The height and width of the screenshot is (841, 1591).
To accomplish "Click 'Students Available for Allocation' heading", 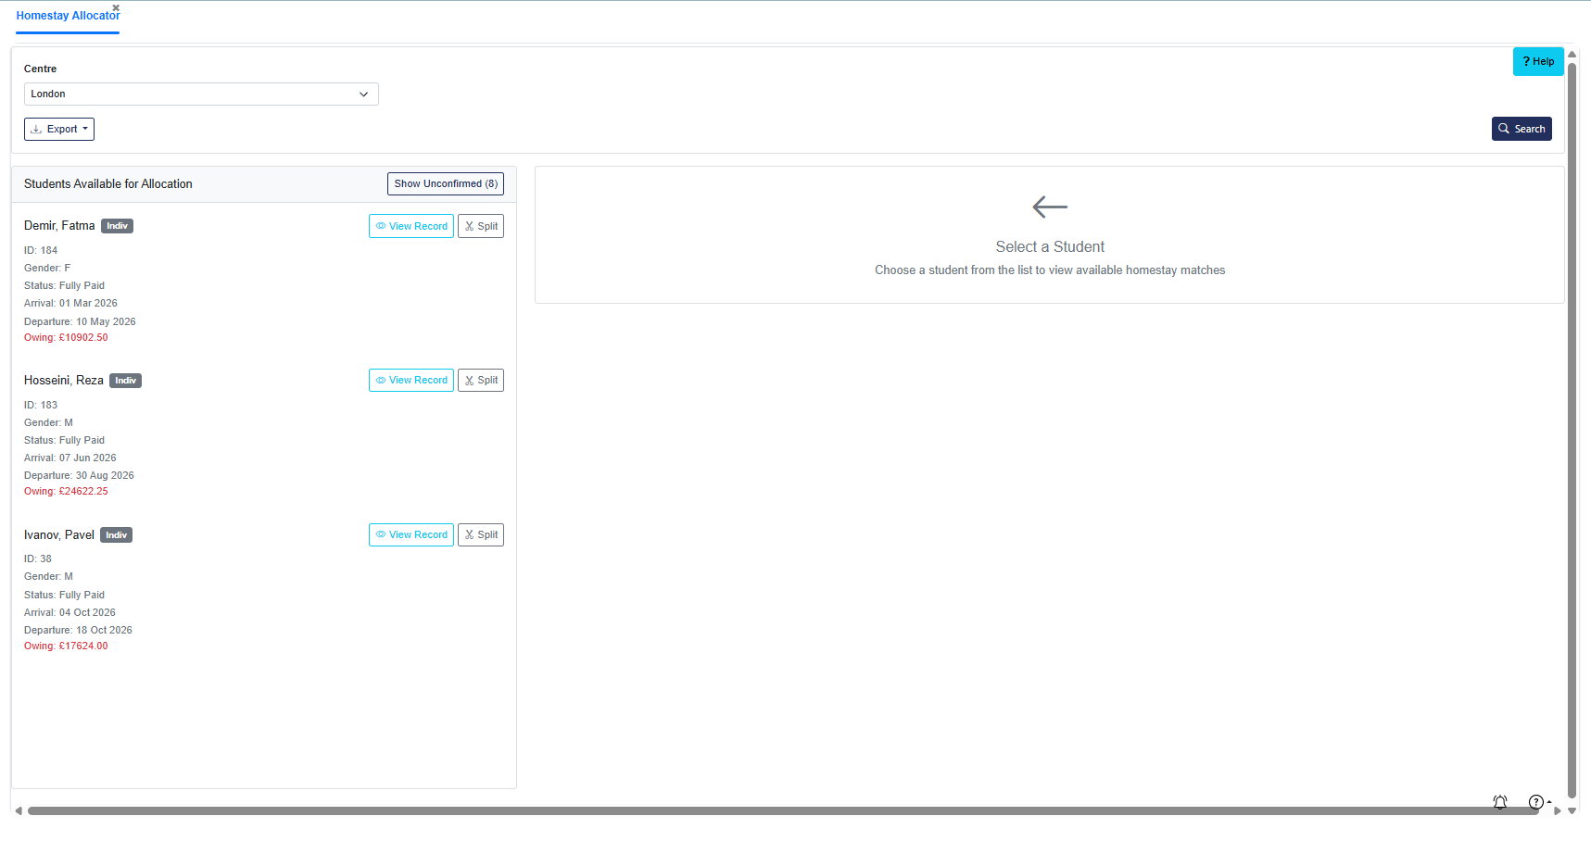I will [108, 183].
